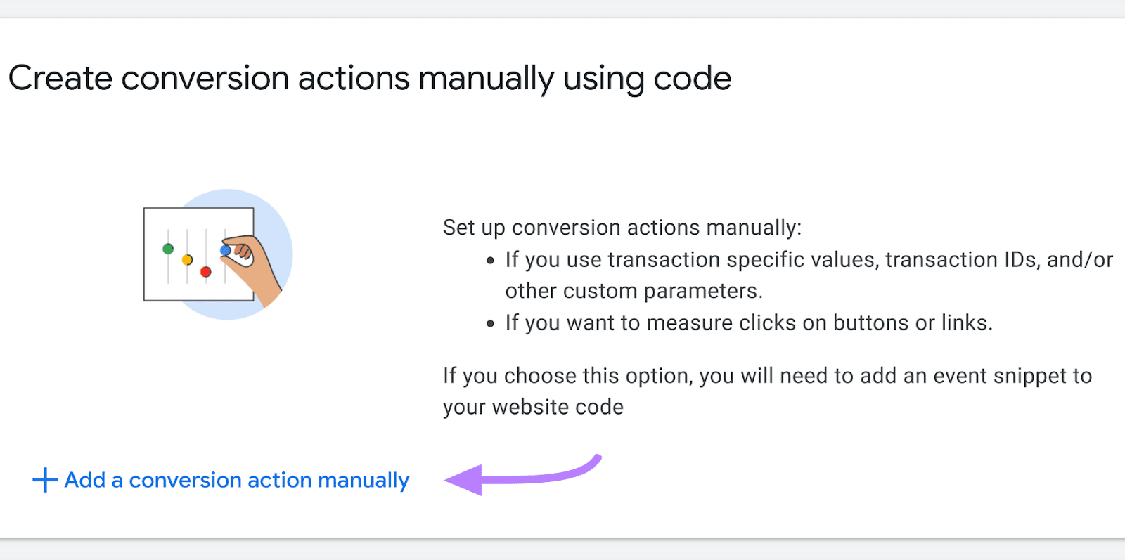This screenshot has width=1125, height=560.
Task: Click the yellow slider handle in the illustration
Action: click(x=186, y=260)
